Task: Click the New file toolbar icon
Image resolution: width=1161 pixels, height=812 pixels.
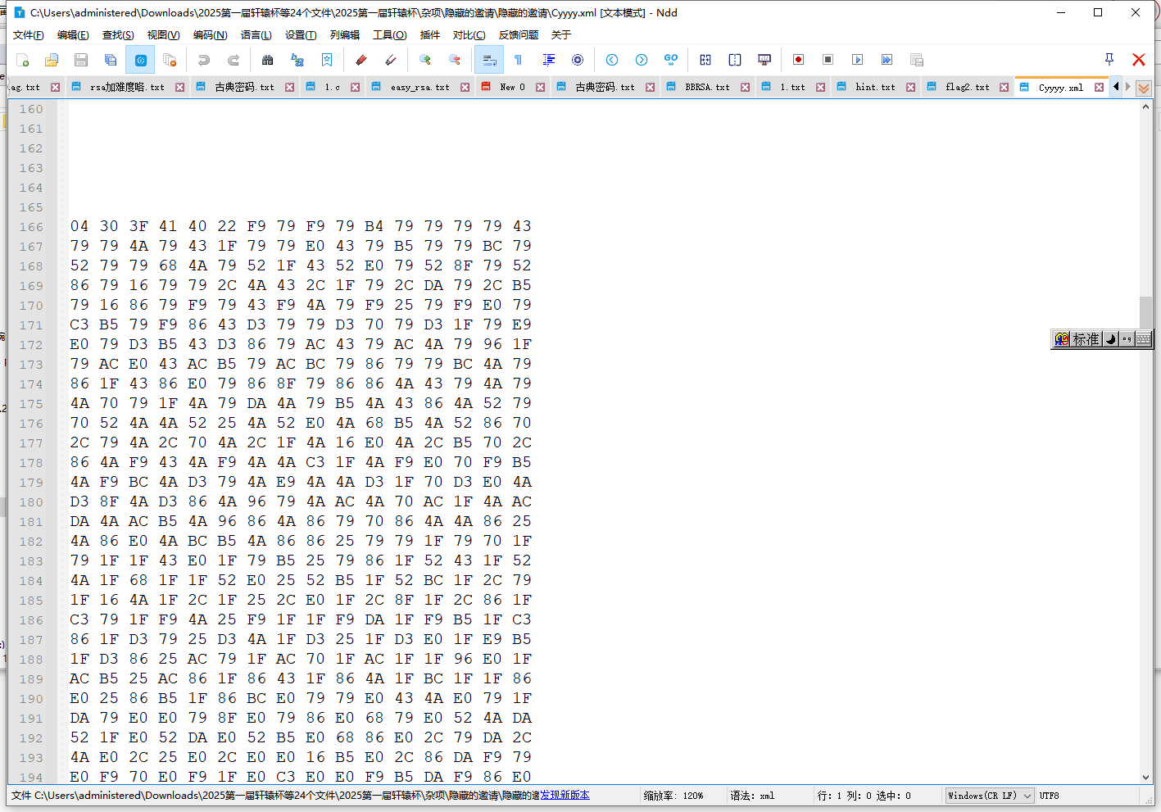Action: tap(23, 60)
